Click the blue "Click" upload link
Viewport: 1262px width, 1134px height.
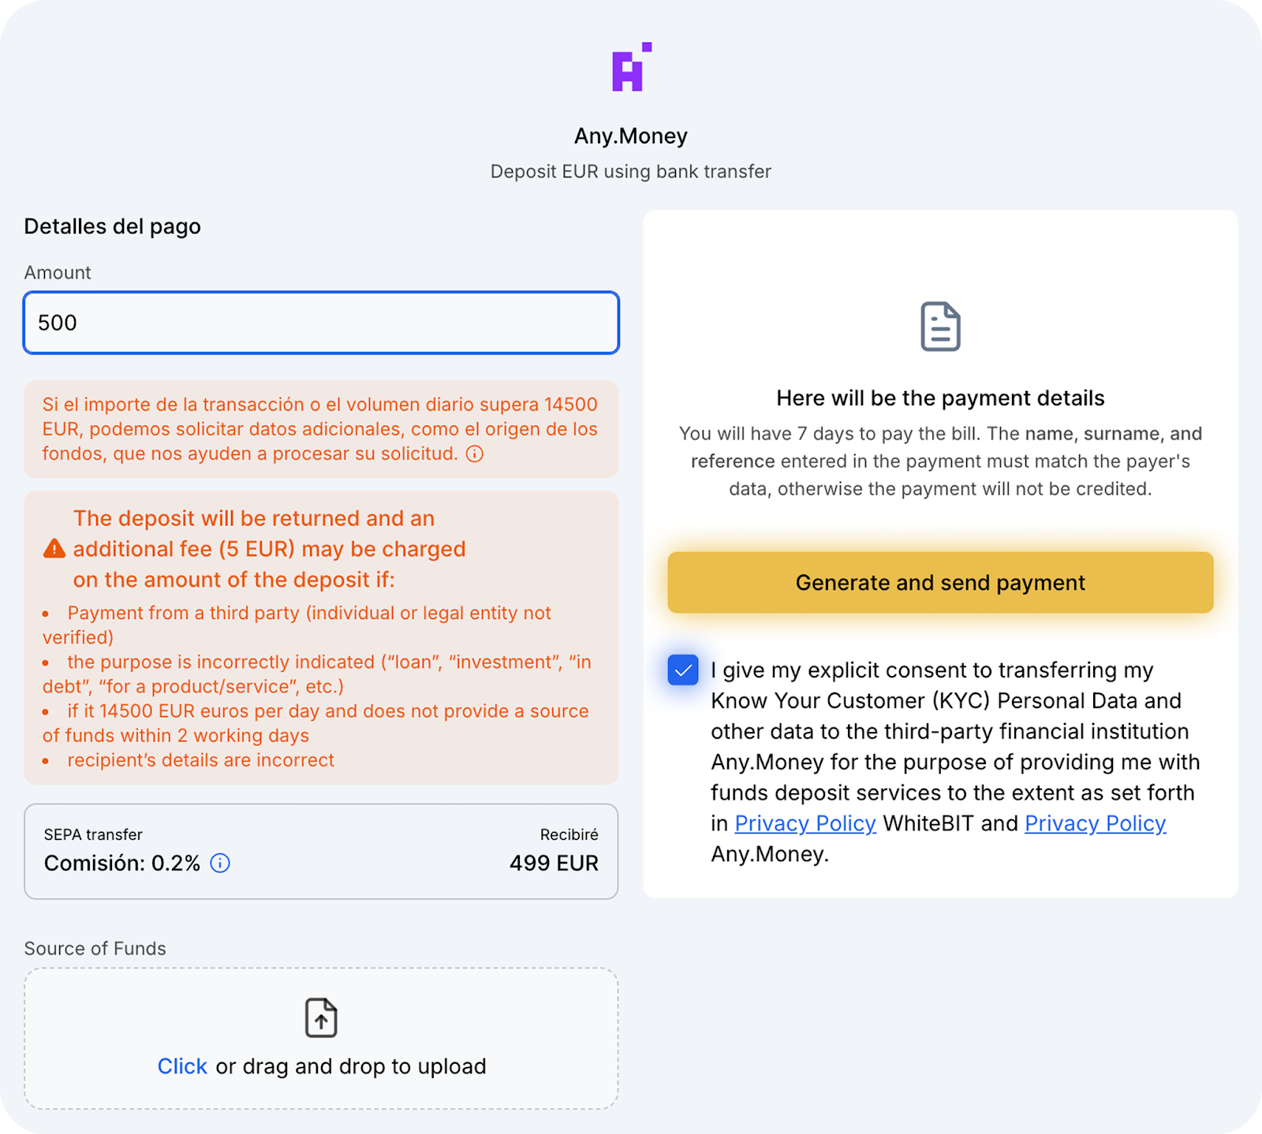[x=182, y=1066]
